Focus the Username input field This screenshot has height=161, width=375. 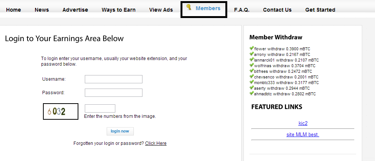click(x=113, y=79)
